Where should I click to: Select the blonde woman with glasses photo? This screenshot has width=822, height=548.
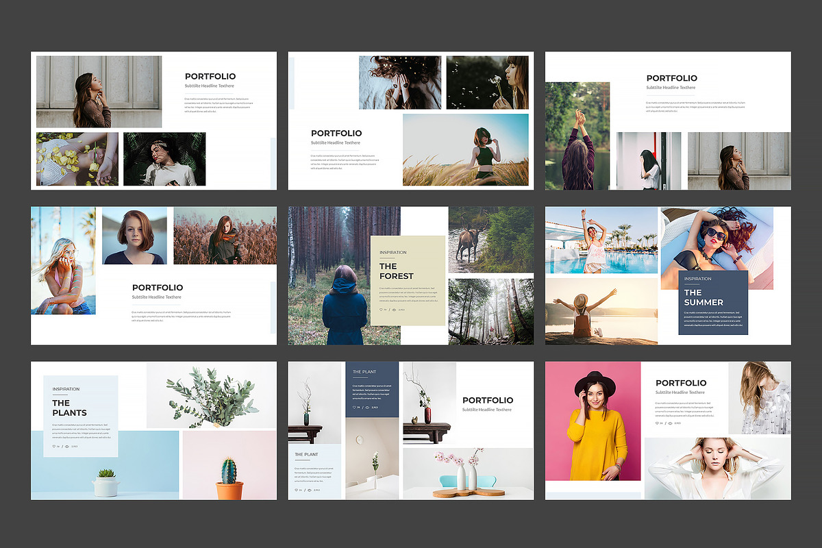63,260
